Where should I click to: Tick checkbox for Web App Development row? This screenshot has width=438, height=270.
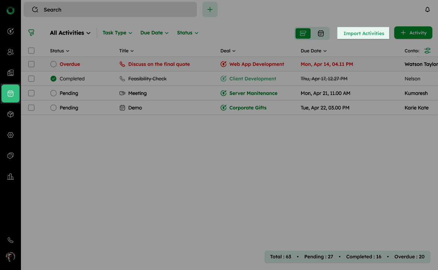[31, 64]
